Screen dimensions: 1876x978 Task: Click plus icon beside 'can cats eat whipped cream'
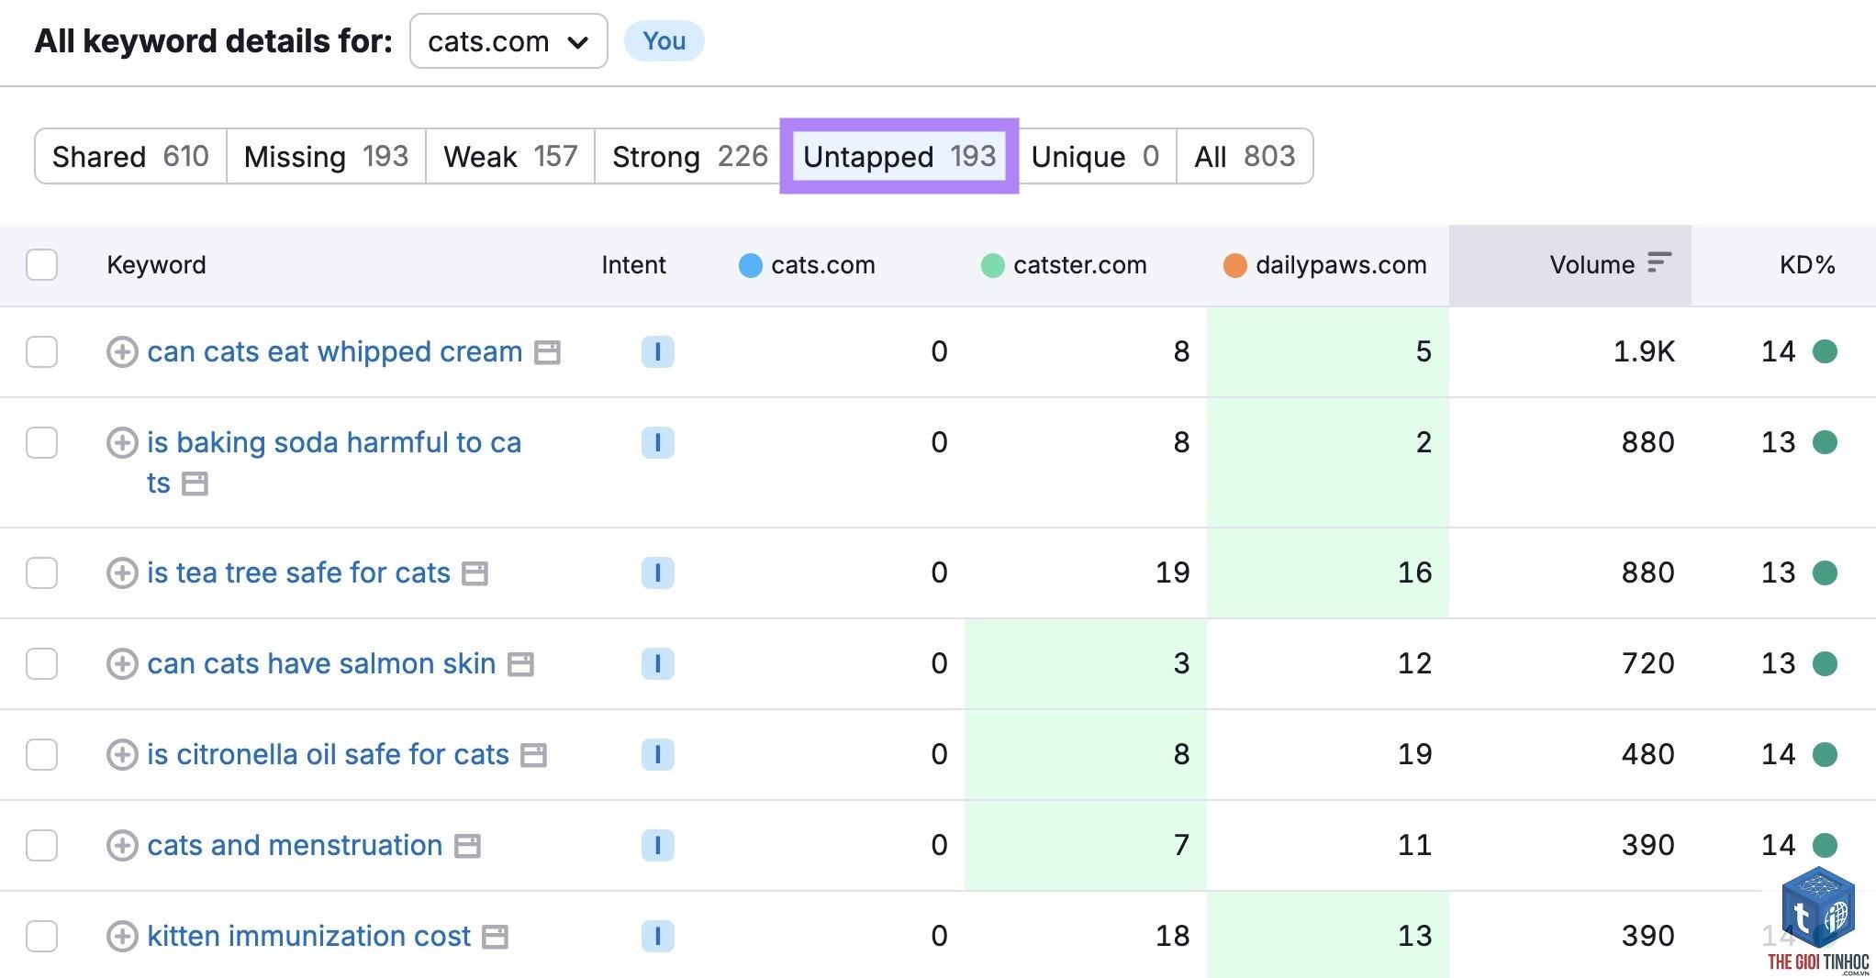pos(122,351)
